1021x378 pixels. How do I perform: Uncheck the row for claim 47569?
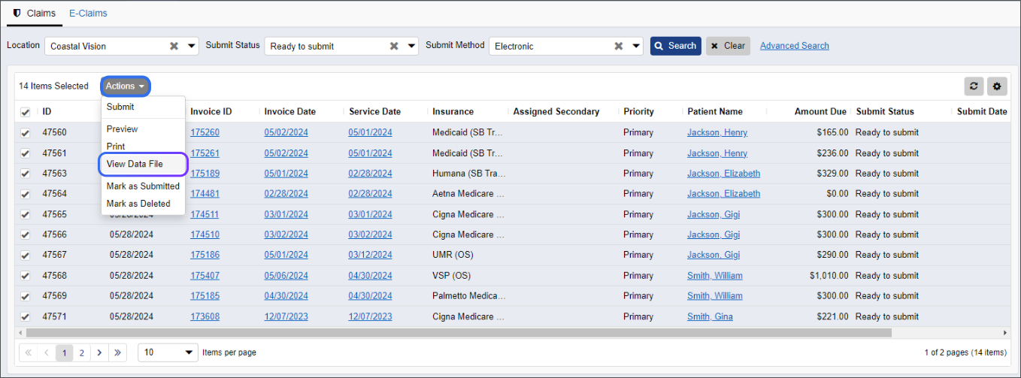[26, 296]
